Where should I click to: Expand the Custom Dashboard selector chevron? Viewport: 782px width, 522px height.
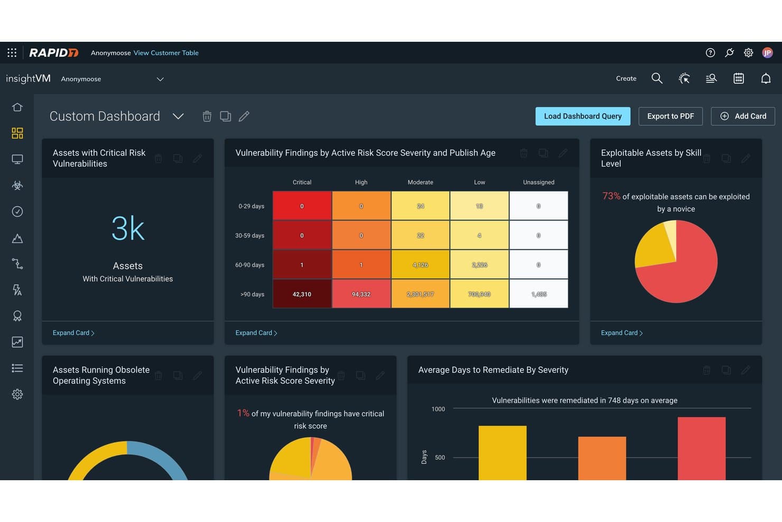click(x=178, y=116)
